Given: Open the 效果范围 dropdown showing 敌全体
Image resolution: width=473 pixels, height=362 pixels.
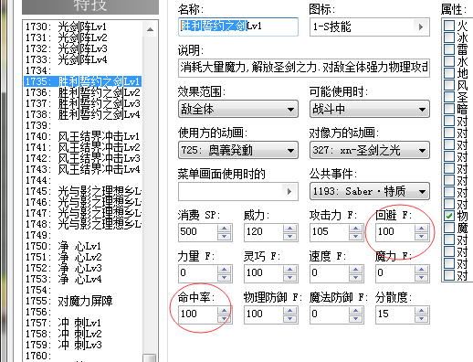Looking at the screenshot, I should point(238,109).
